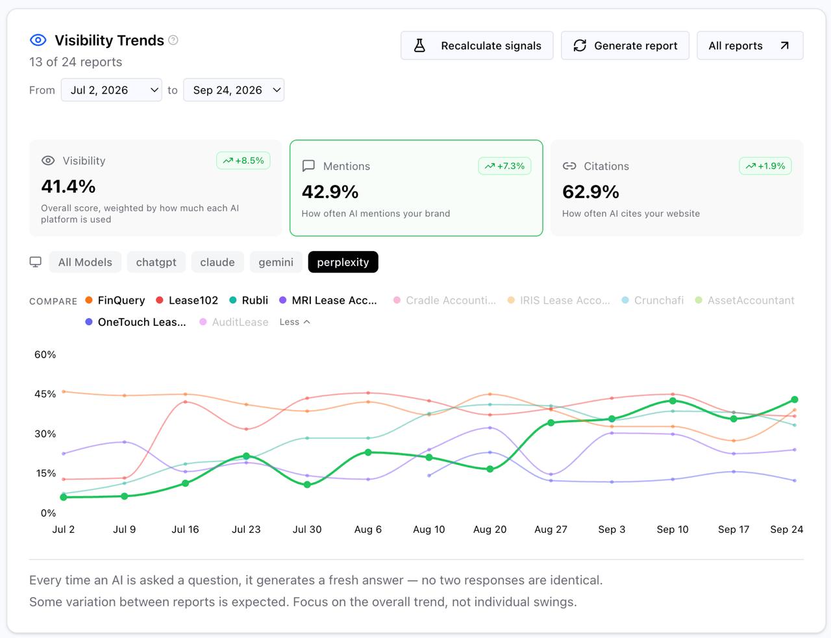Open the help question-mark icon next to title
Image resolution: width=831 pixels, height=638 pixels.
coord(173,40)
